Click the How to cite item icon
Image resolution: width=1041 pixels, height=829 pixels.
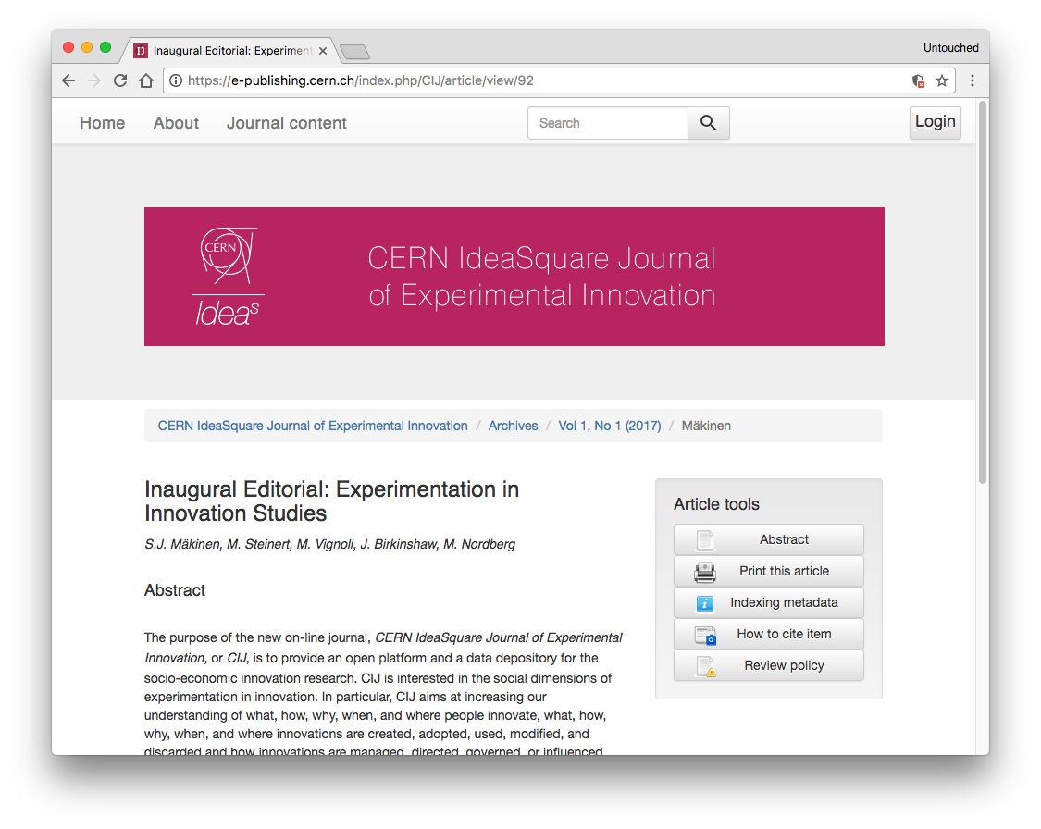(705, 636)
